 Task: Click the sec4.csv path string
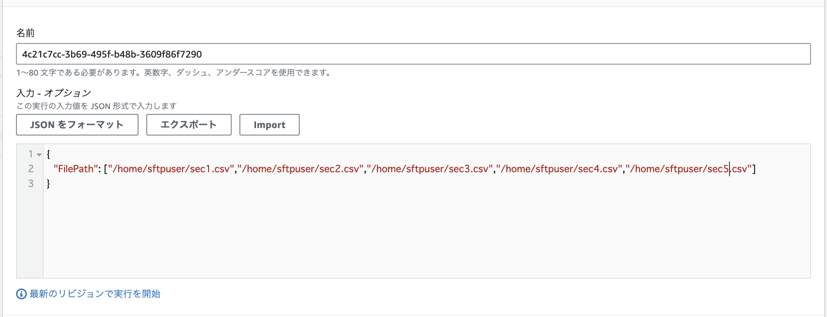(559, 169)
